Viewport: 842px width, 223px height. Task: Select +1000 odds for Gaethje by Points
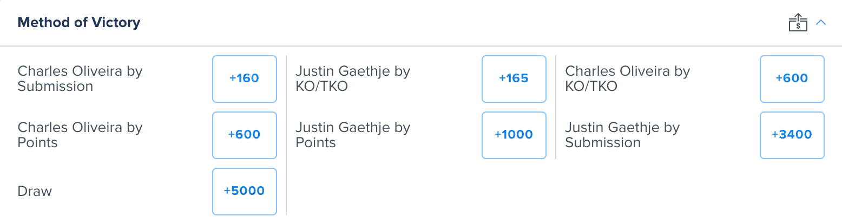(x=514, y=135)
